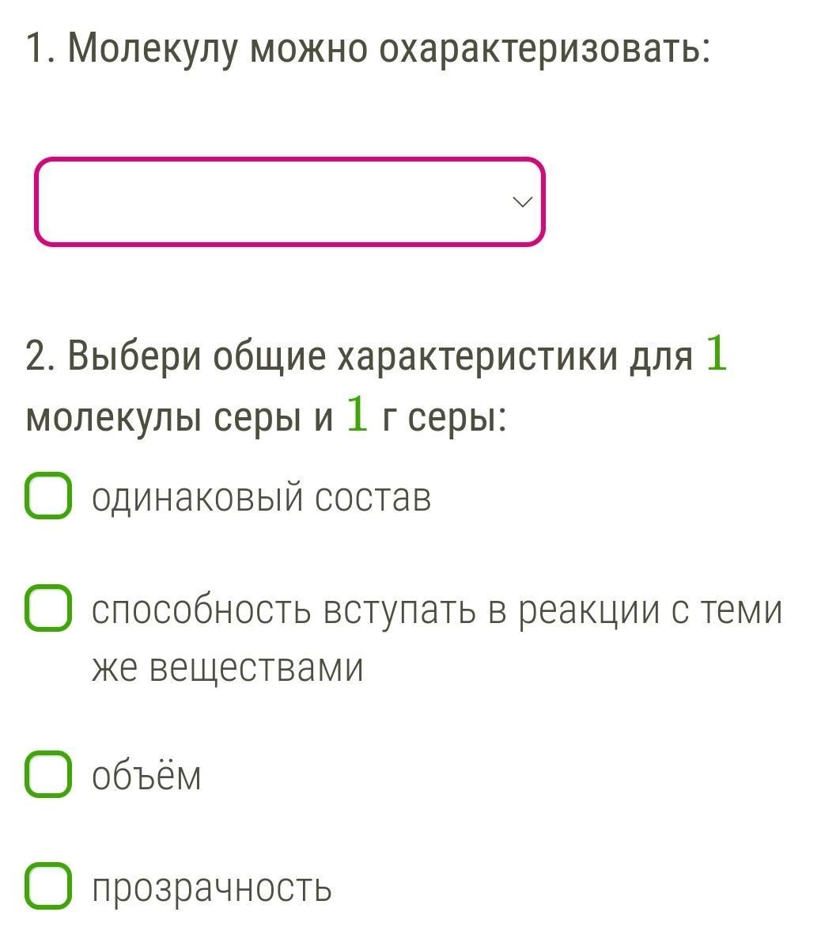Click the "же веществами" second line text

pyautogui.click(x=228, y=667)
